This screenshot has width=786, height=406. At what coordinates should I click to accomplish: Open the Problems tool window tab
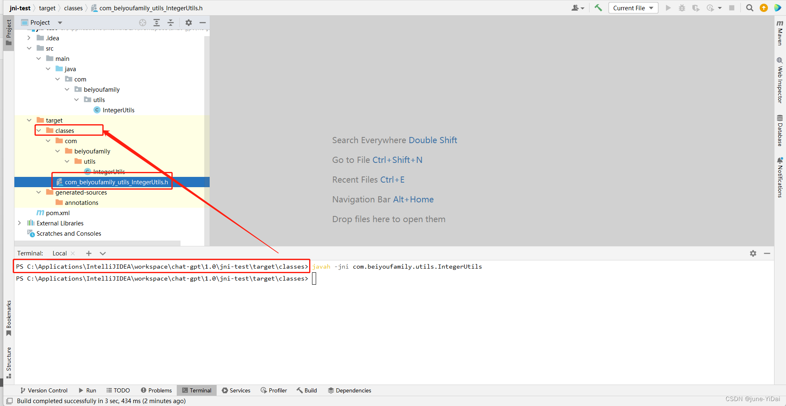[x=156, y=390]
